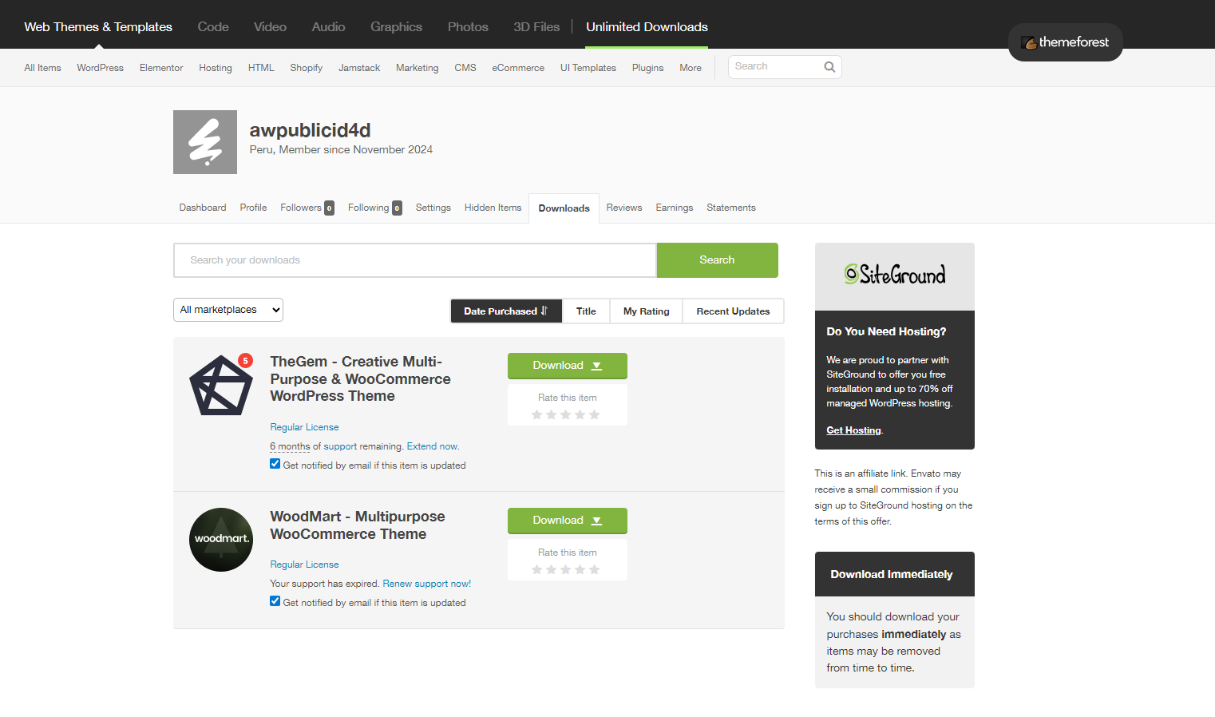This screenshot has height=717, width=1215.
Task: Click the SiteGround logo banner
Action: tap(894, 275)
